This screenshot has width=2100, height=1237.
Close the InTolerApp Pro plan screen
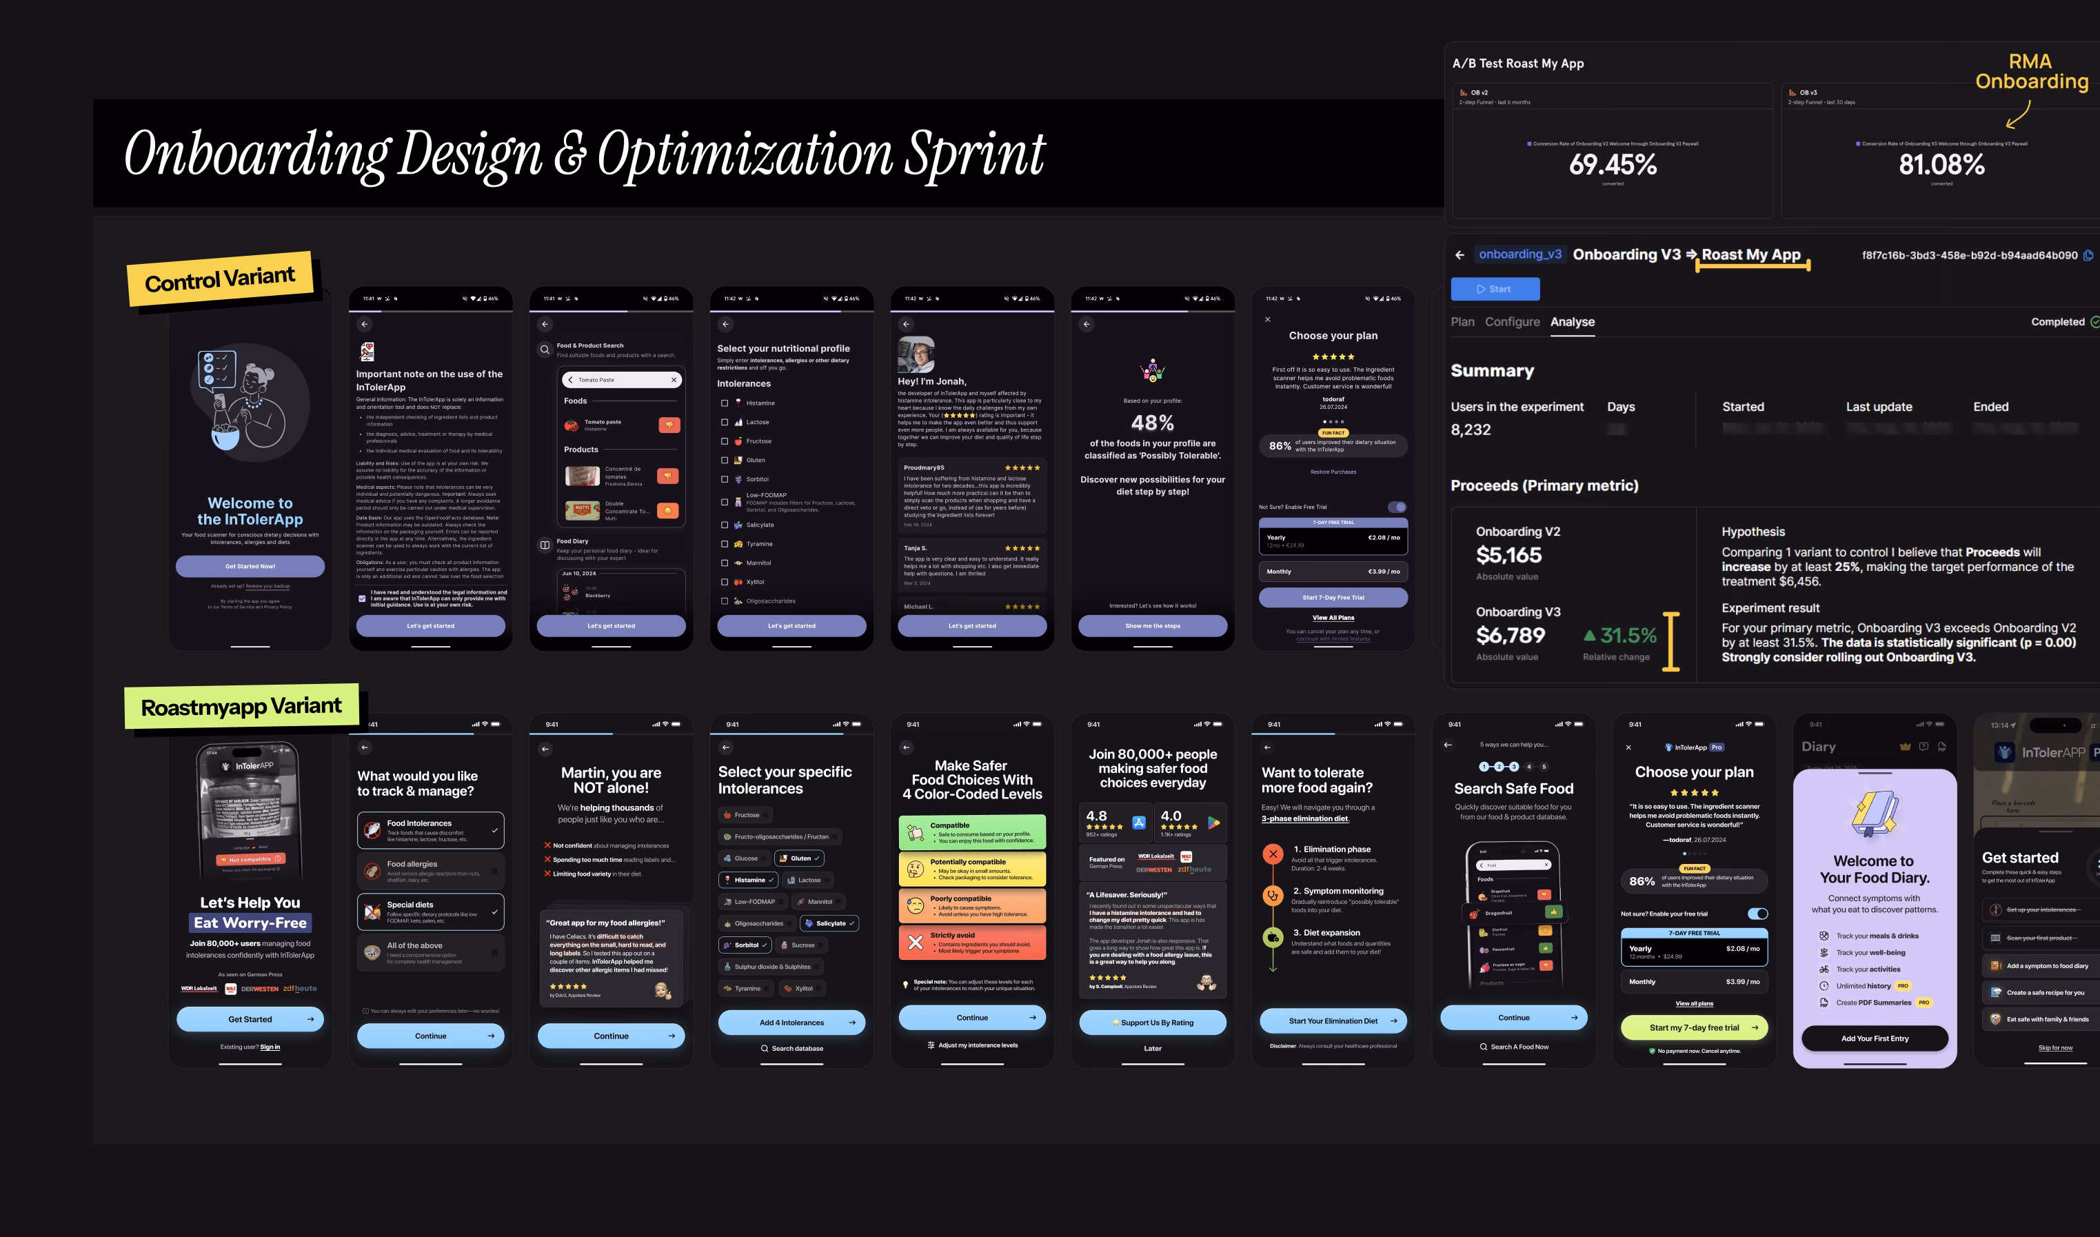1628,747
